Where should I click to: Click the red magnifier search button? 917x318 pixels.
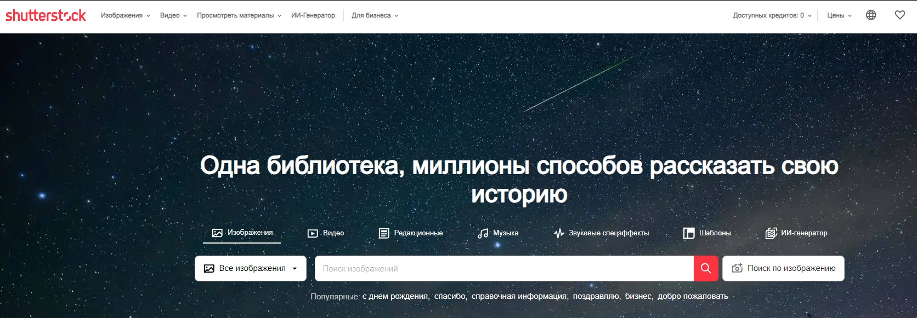(706, 268)
